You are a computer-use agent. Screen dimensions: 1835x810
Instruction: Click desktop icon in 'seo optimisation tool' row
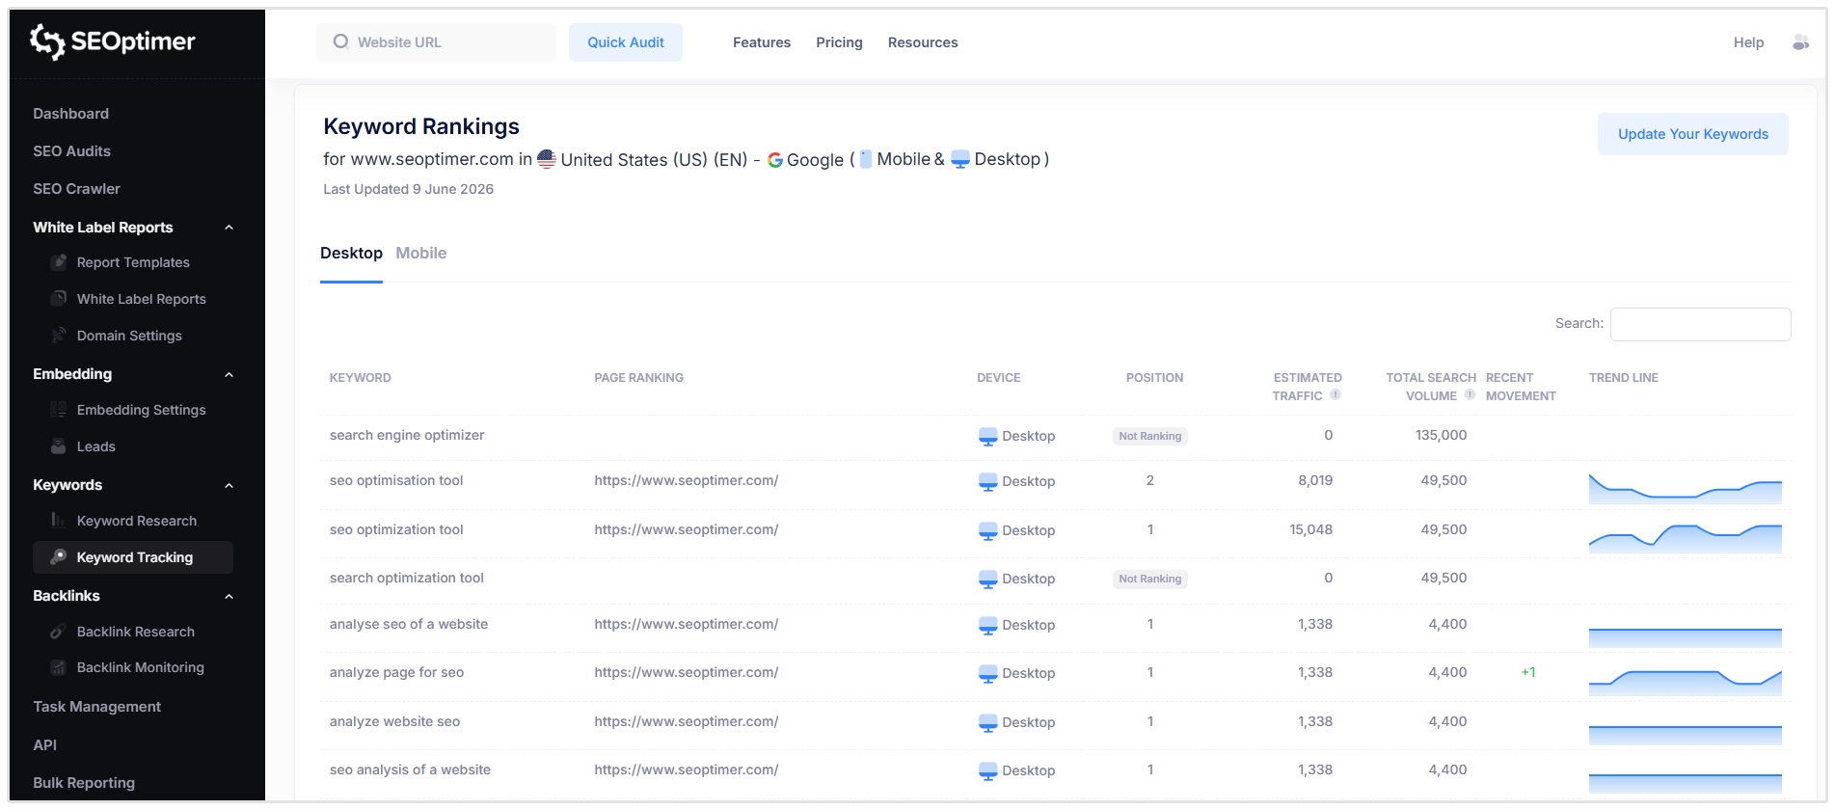pos(987,482)
